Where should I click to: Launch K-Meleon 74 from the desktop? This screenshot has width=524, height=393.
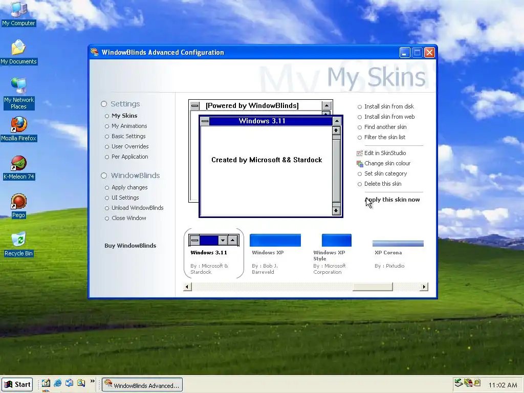[x=18, y=168]
